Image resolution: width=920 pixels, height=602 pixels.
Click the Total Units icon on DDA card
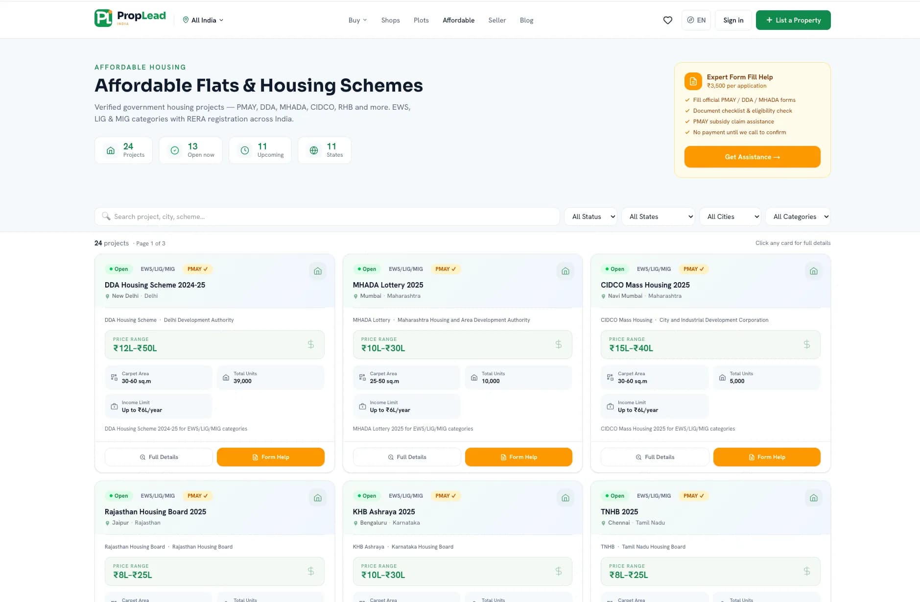(226, 377)
